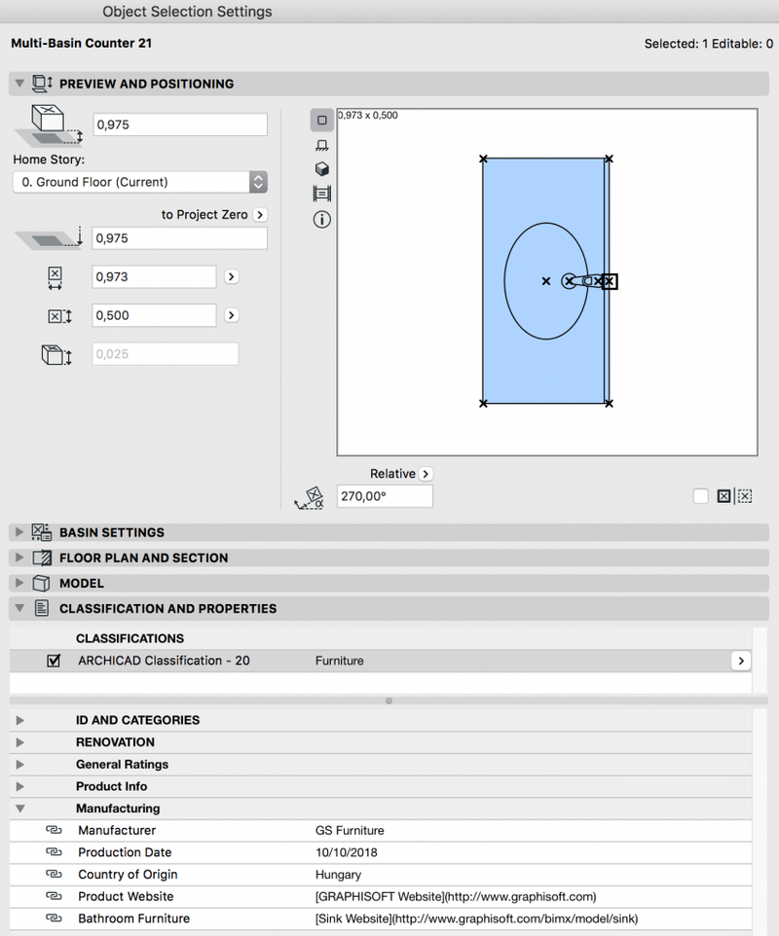
Task: Toggle the mirrored placement checkbox near the angle field
Action: click(x=724, y=496)
